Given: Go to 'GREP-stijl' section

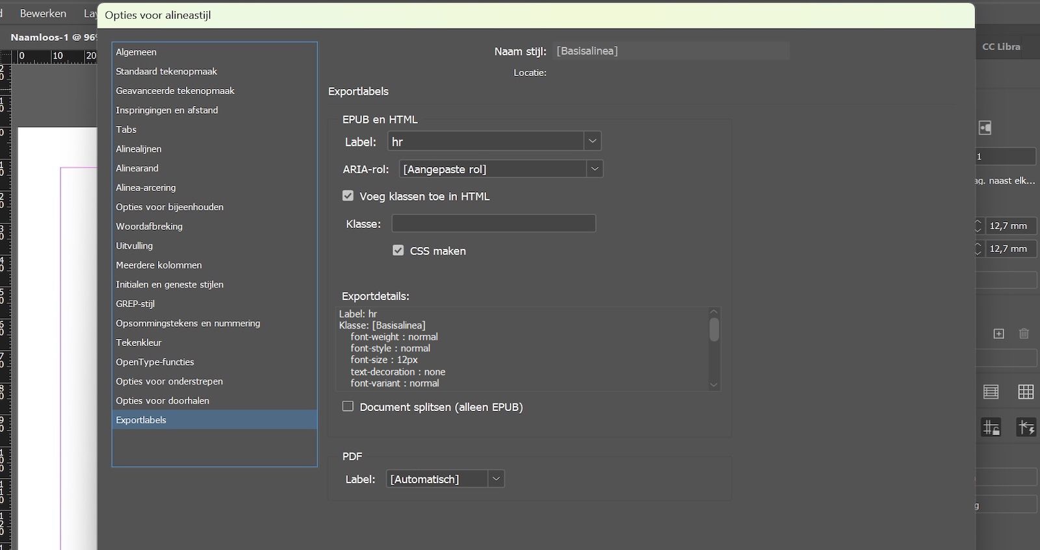Looking at the screenshot, I should [135, 304].
